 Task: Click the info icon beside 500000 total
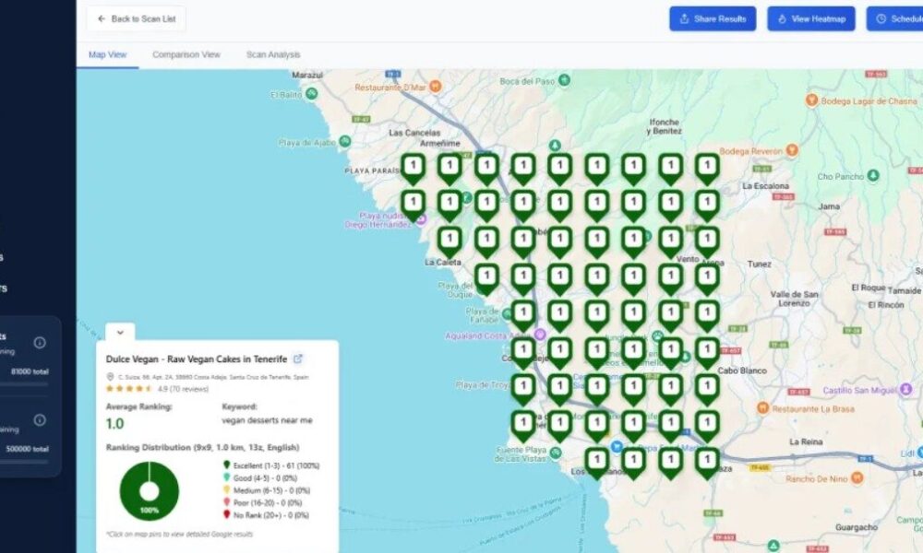40,419
